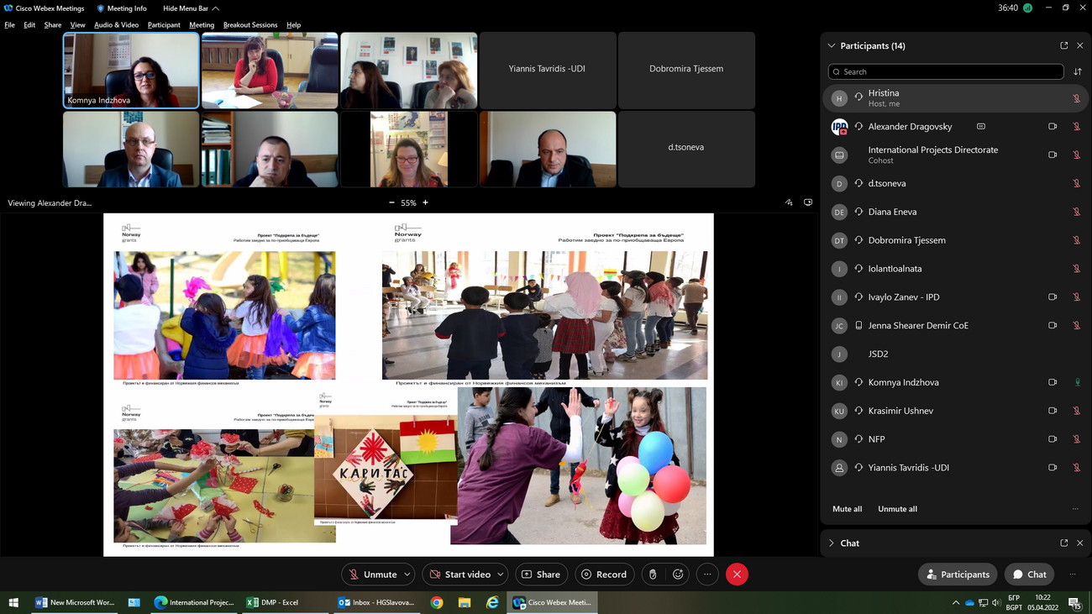This screenshot has width=1092, height=614.
Task: Open the reactions emoji icon
Action: [678, 575]
